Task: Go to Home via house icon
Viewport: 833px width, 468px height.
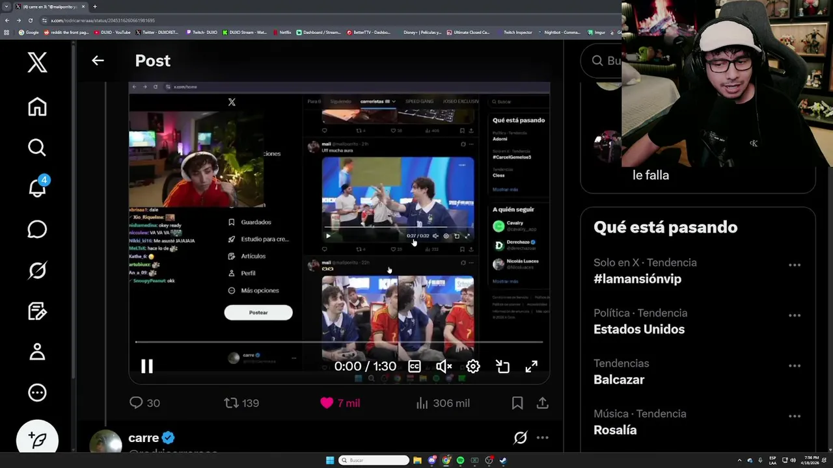Action: (x=37, y=107)
